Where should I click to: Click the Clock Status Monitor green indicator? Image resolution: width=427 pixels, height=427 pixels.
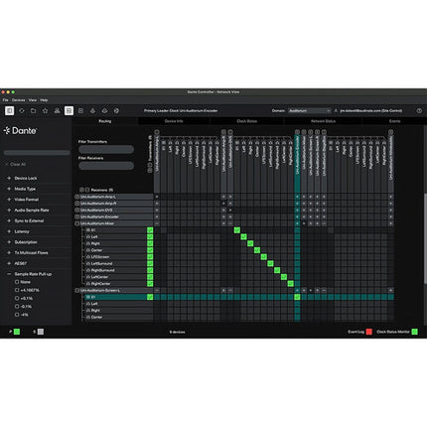[414, 332]
